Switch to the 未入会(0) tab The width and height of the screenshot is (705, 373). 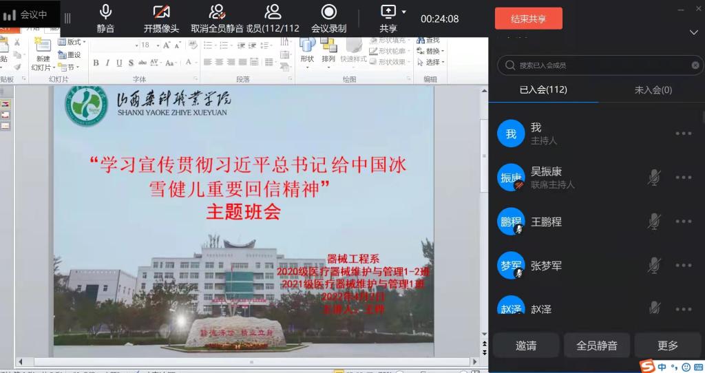[x=652, y=90]
